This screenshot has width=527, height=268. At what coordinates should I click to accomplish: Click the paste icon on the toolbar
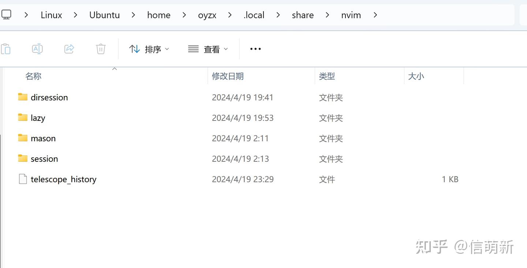[x=6, y=49]
